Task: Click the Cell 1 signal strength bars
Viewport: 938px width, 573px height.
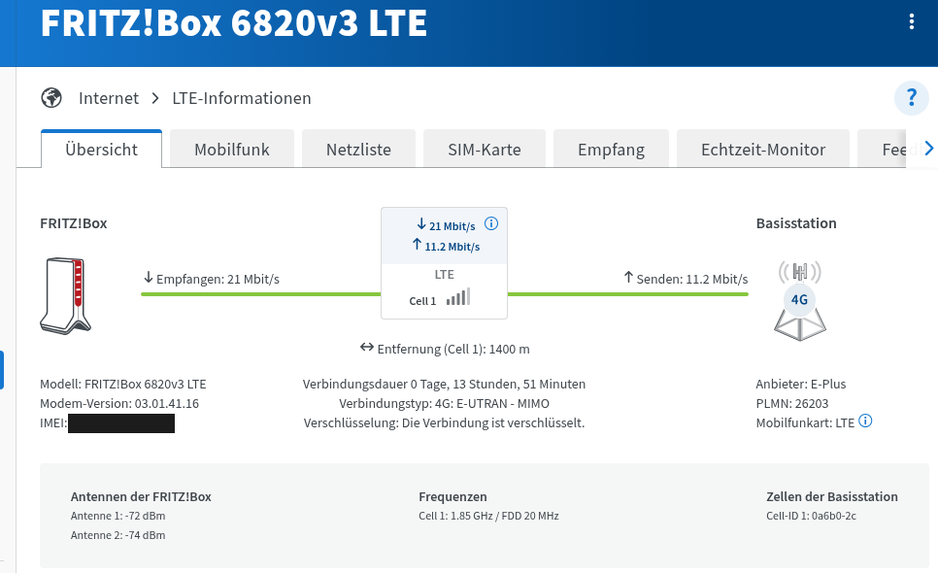Action: coord(458,296)
